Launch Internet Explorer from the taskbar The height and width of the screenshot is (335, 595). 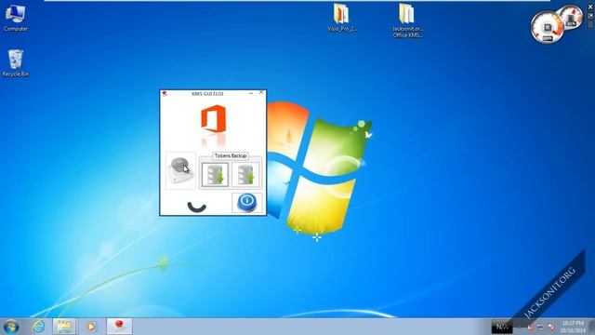tap(38, 327)
